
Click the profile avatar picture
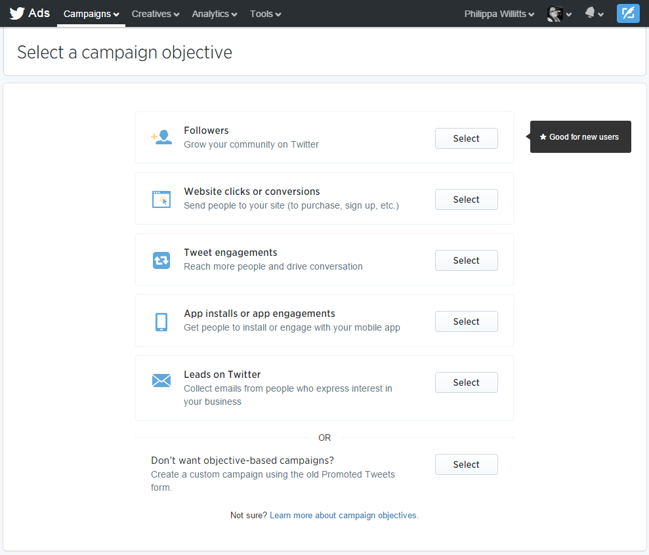pos(555,14)
